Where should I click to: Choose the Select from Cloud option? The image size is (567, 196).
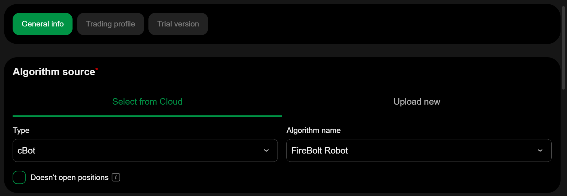point(147,102)
